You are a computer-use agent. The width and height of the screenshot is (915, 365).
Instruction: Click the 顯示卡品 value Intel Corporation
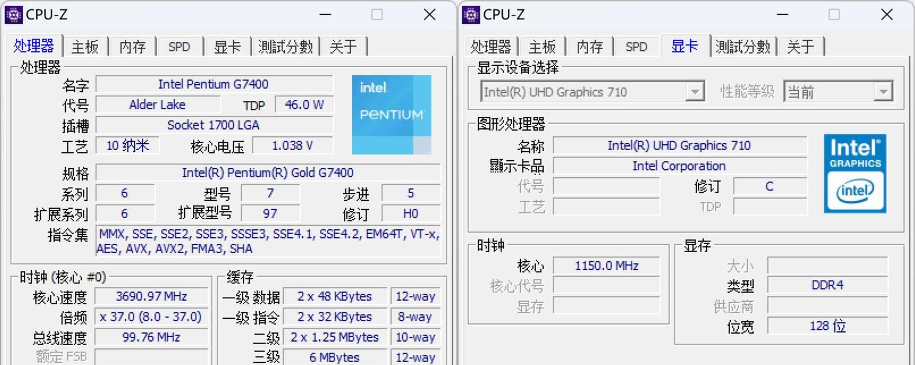point(680,166)
